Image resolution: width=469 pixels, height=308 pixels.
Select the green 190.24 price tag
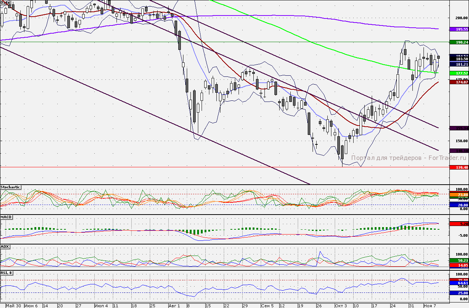(459, 42)
